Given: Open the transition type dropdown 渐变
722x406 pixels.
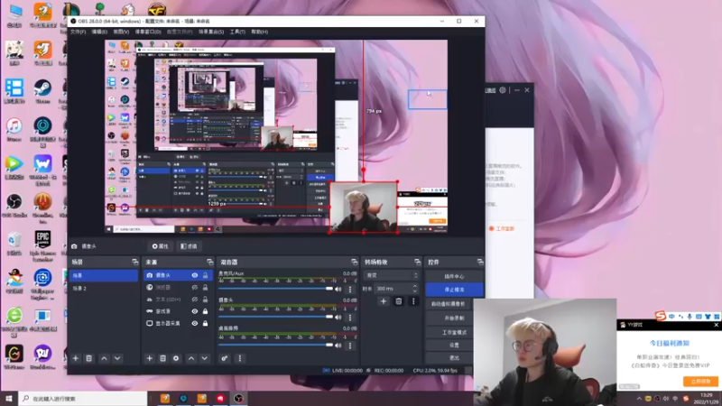Looking at the screenshot, I should pyautogui.click(x=392, y=275).
